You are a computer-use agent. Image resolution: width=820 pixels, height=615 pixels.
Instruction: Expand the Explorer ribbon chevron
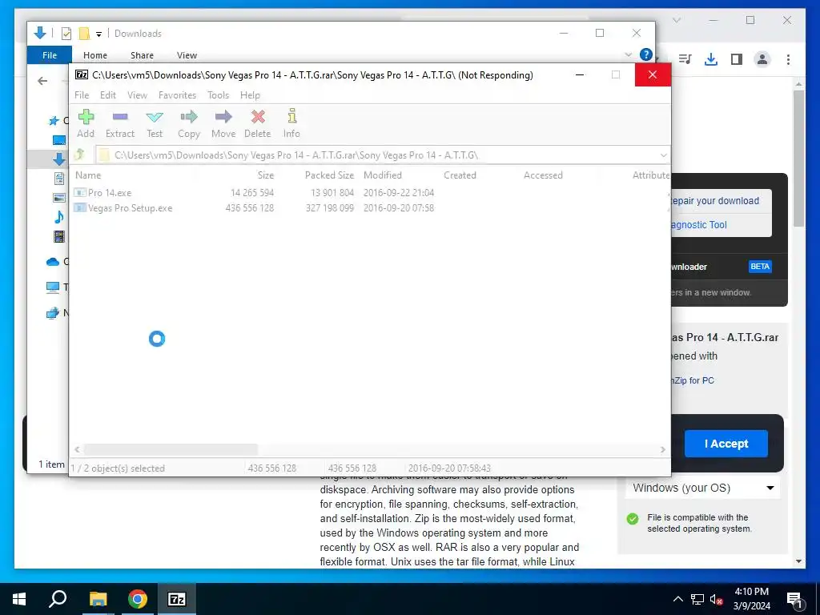coord(628,54)
